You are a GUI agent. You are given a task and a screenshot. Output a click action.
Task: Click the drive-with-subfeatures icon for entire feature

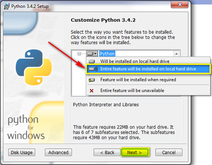click(x=93, y=69)
